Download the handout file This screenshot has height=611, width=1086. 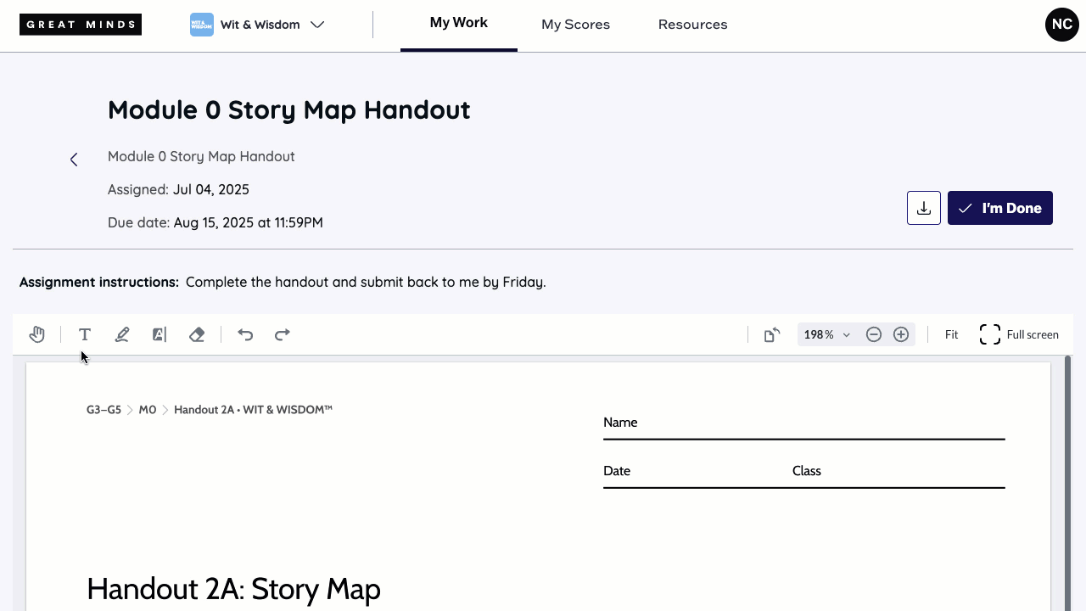point(924,208)
